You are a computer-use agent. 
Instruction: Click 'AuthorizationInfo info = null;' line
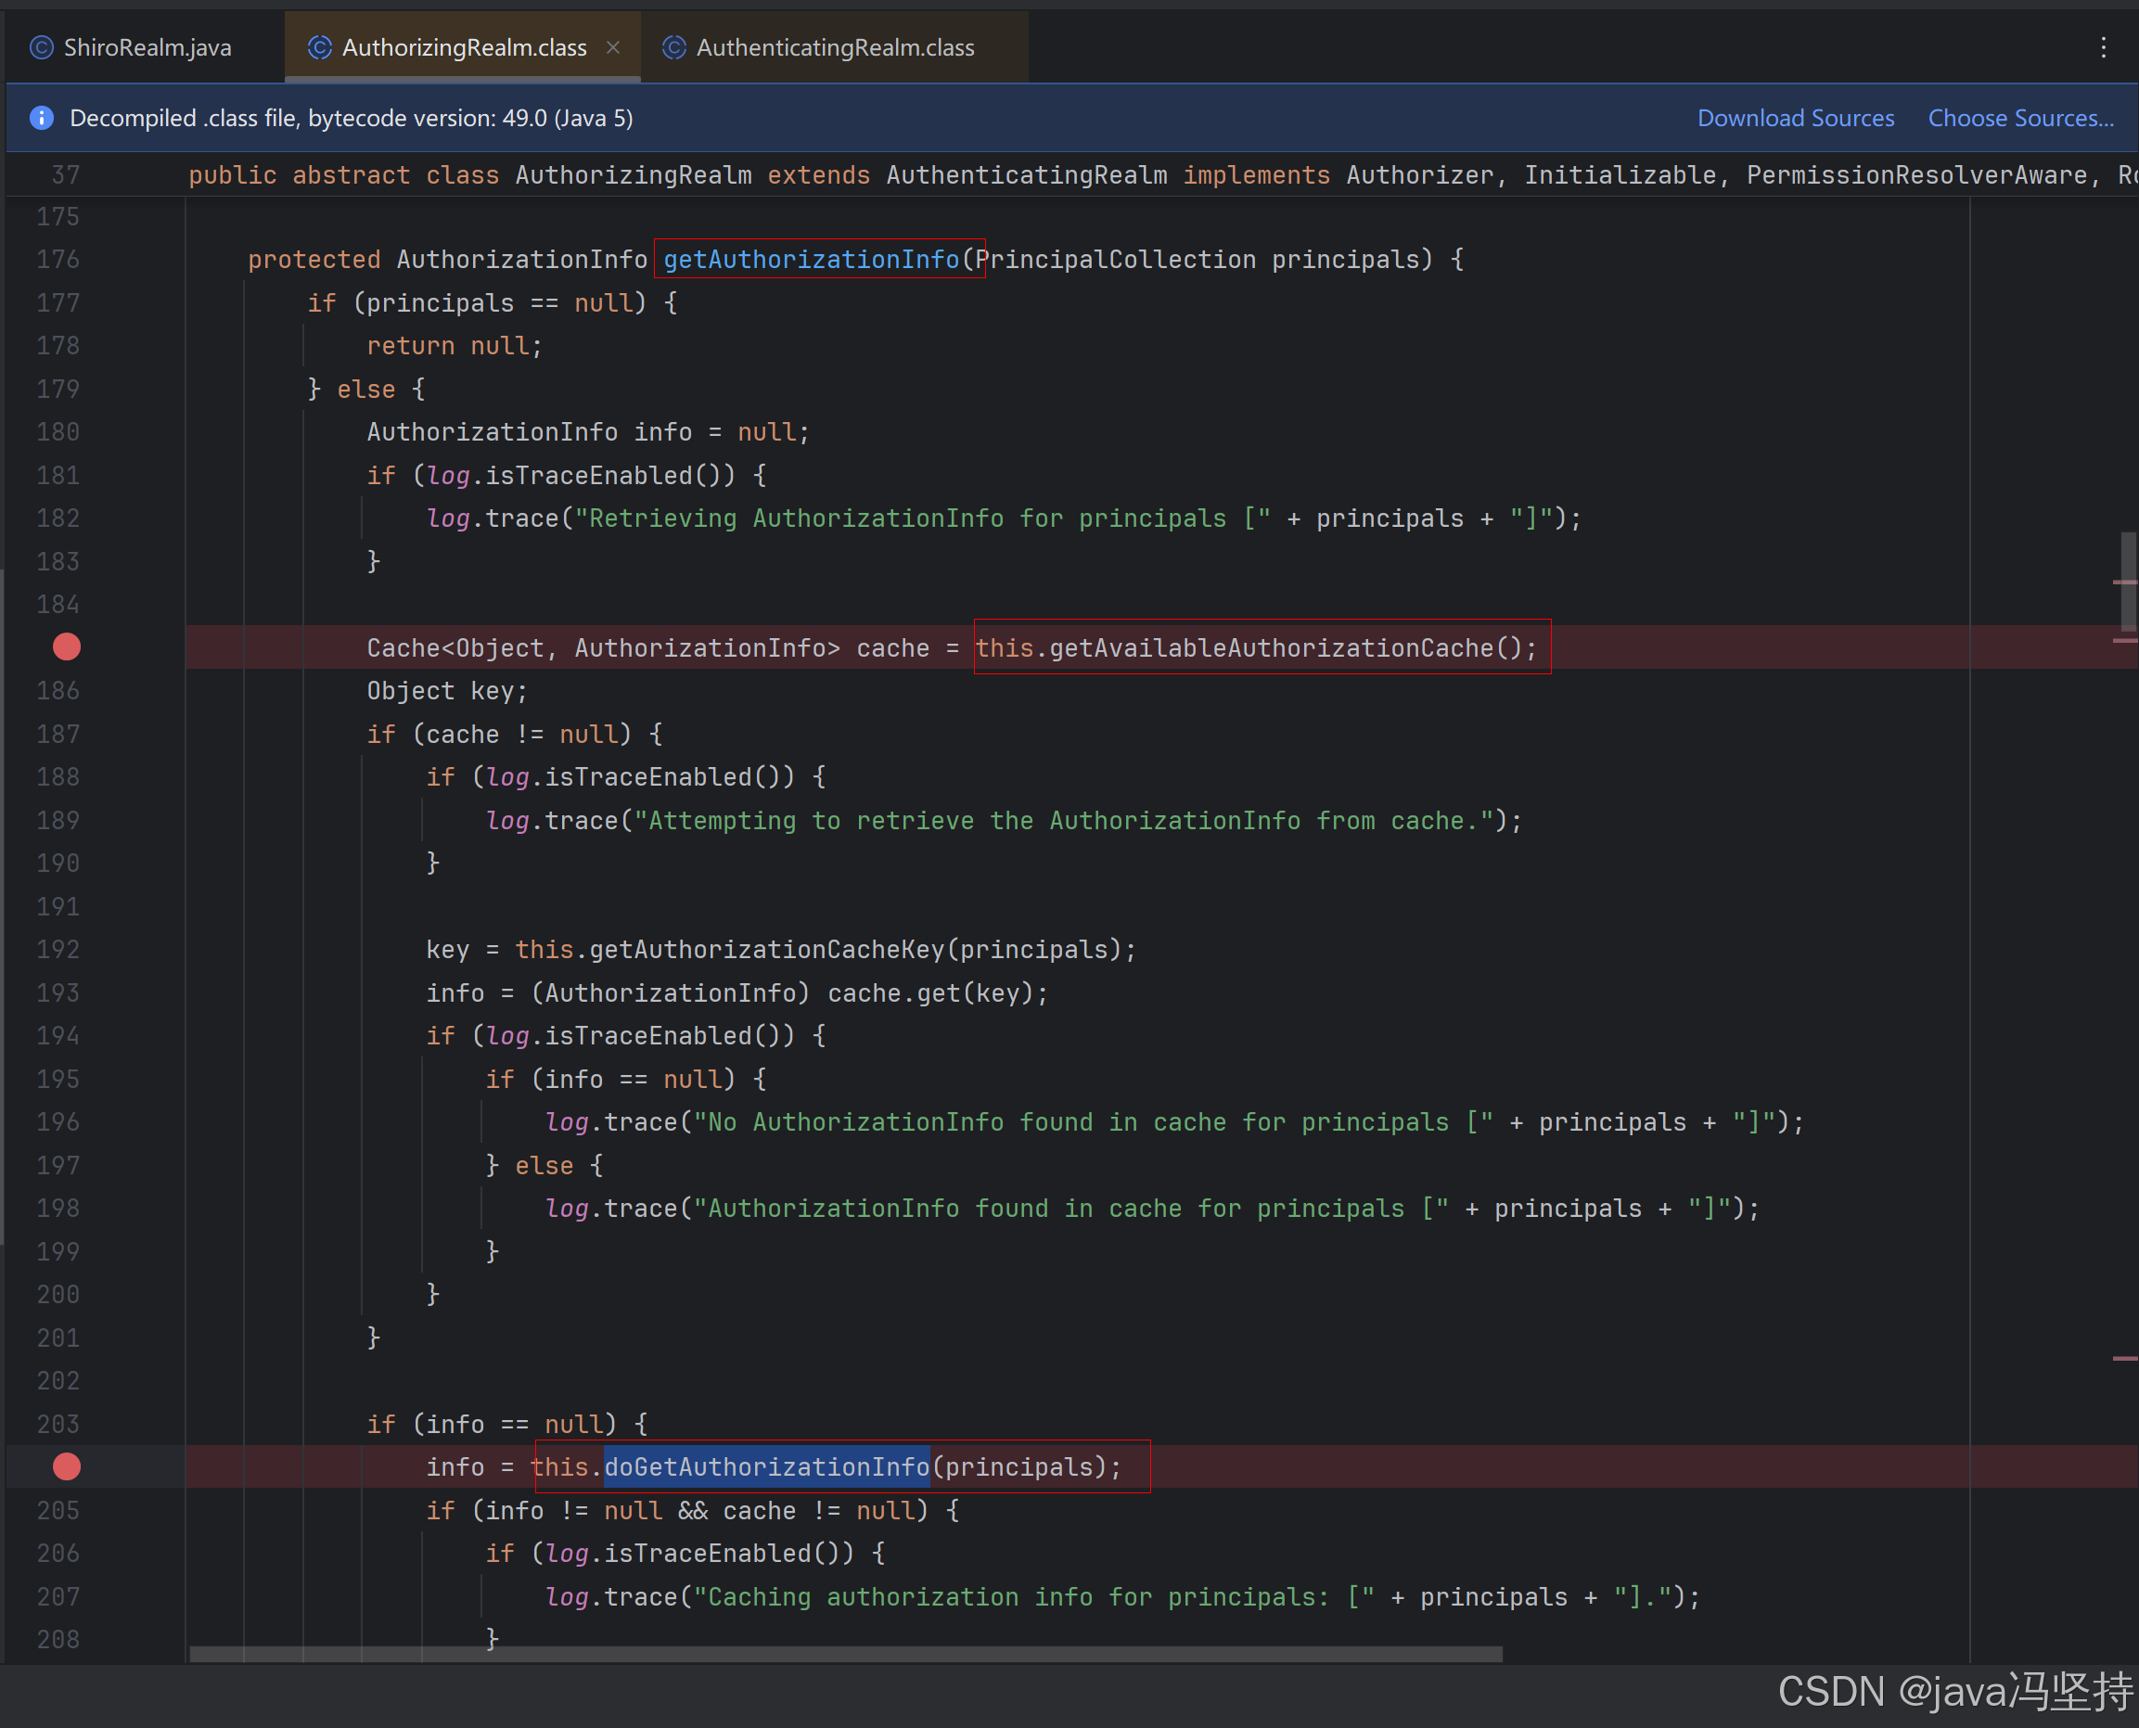(x=587, y=432)
